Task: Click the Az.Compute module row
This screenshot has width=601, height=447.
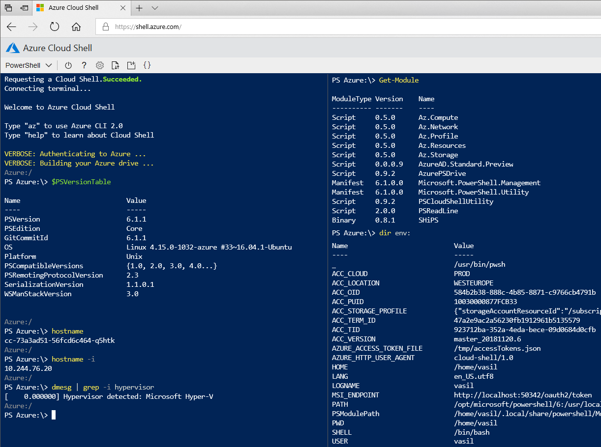Action: click(395, 117)
